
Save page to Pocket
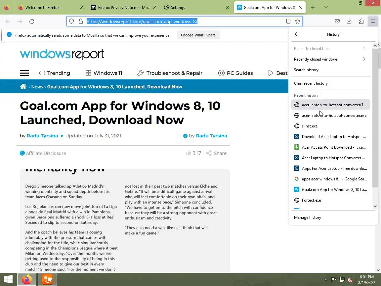pos(337,22)
